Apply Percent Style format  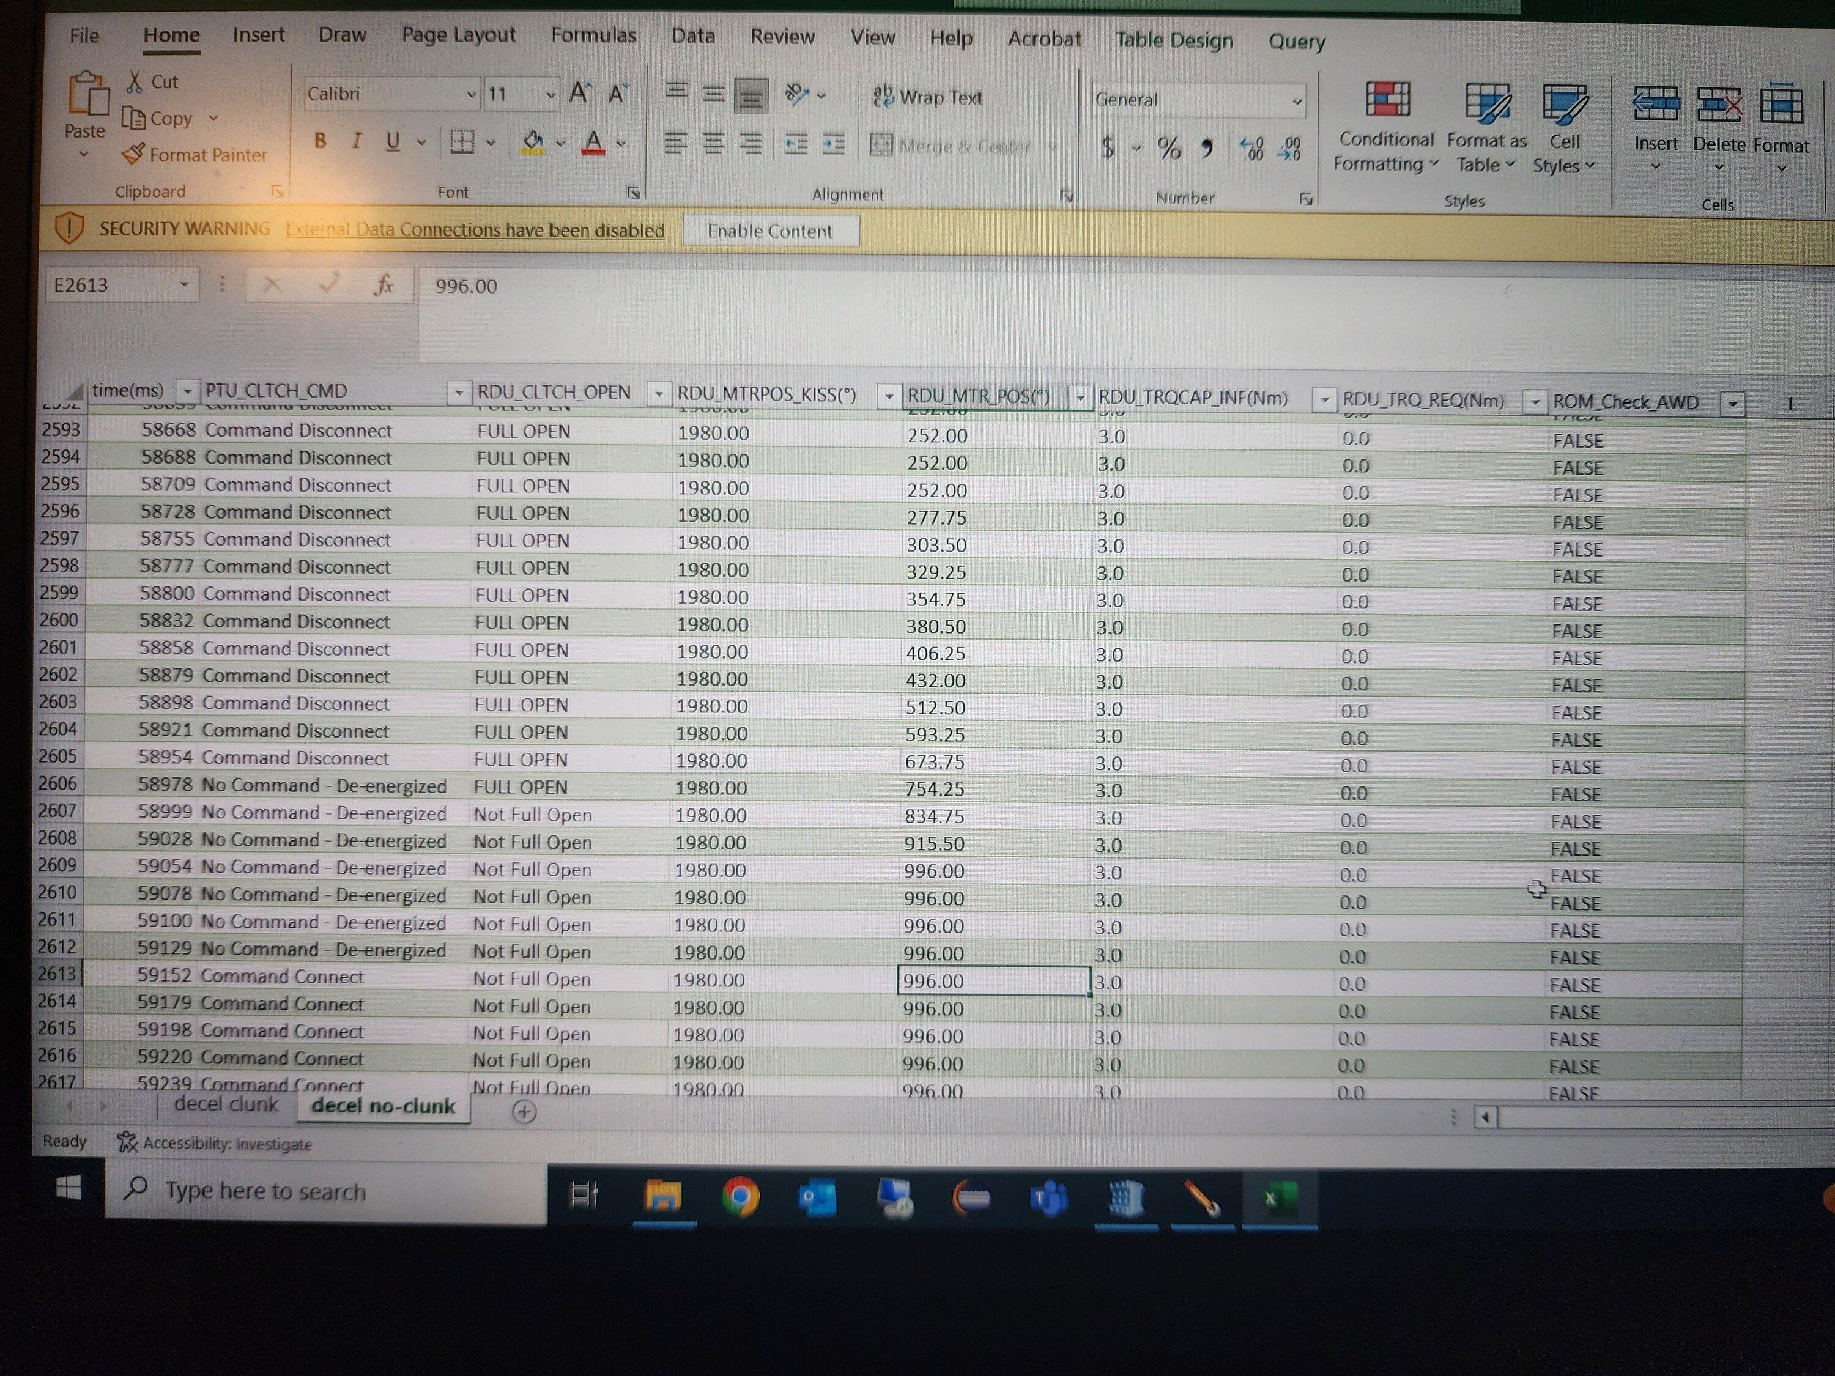tap(1169, 149)
